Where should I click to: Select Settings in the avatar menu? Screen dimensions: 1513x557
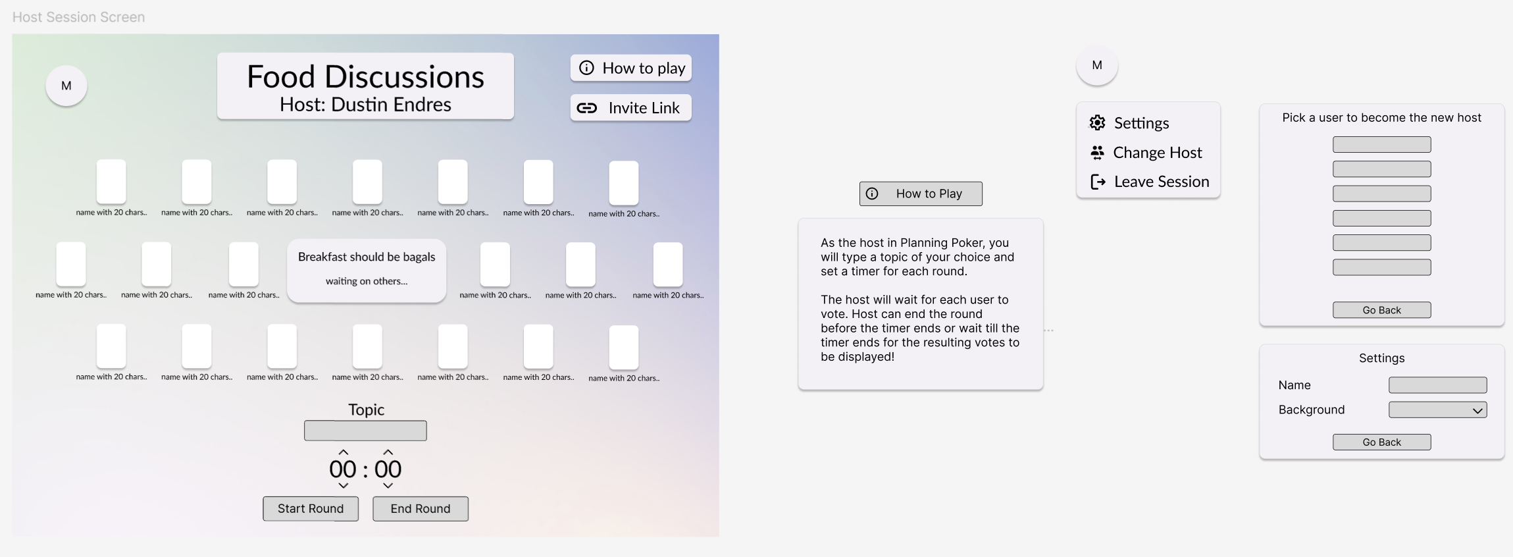coord(1141,123)
